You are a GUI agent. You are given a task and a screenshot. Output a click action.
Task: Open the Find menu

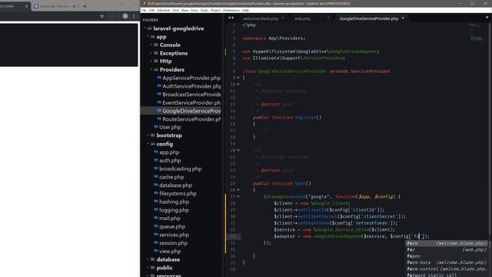click(x=176, y=10)
